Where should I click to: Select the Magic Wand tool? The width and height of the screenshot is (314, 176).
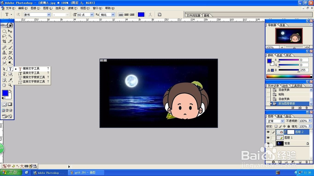tap(10, 36)
